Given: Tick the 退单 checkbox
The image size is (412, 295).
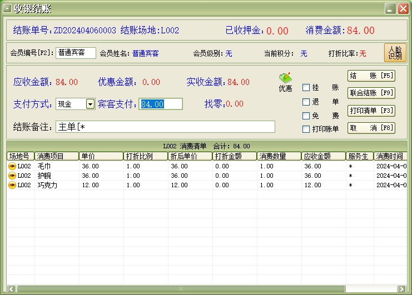Looking at the screenshot, I should 306,102.
